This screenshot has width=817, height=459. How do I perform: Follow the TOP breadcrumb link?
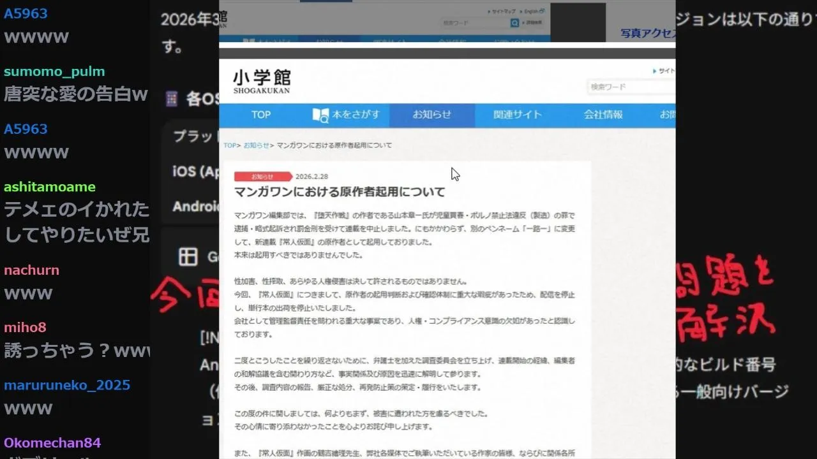(x=230, y=145)
